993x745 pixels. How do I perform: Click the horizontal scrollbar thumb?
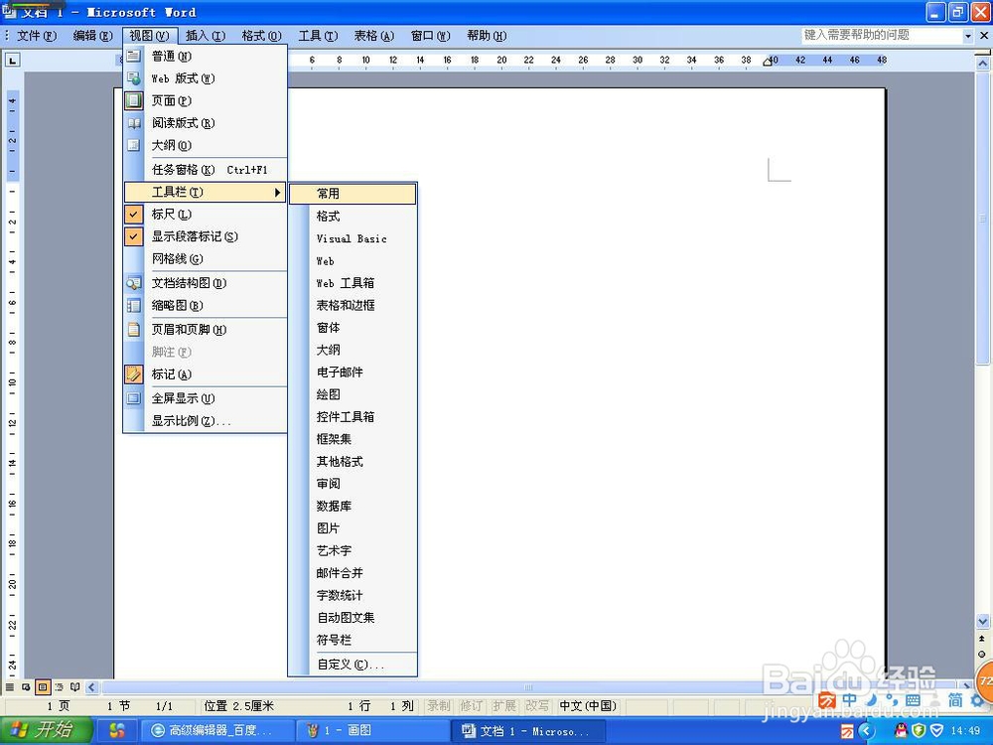[x=529, y=687]
